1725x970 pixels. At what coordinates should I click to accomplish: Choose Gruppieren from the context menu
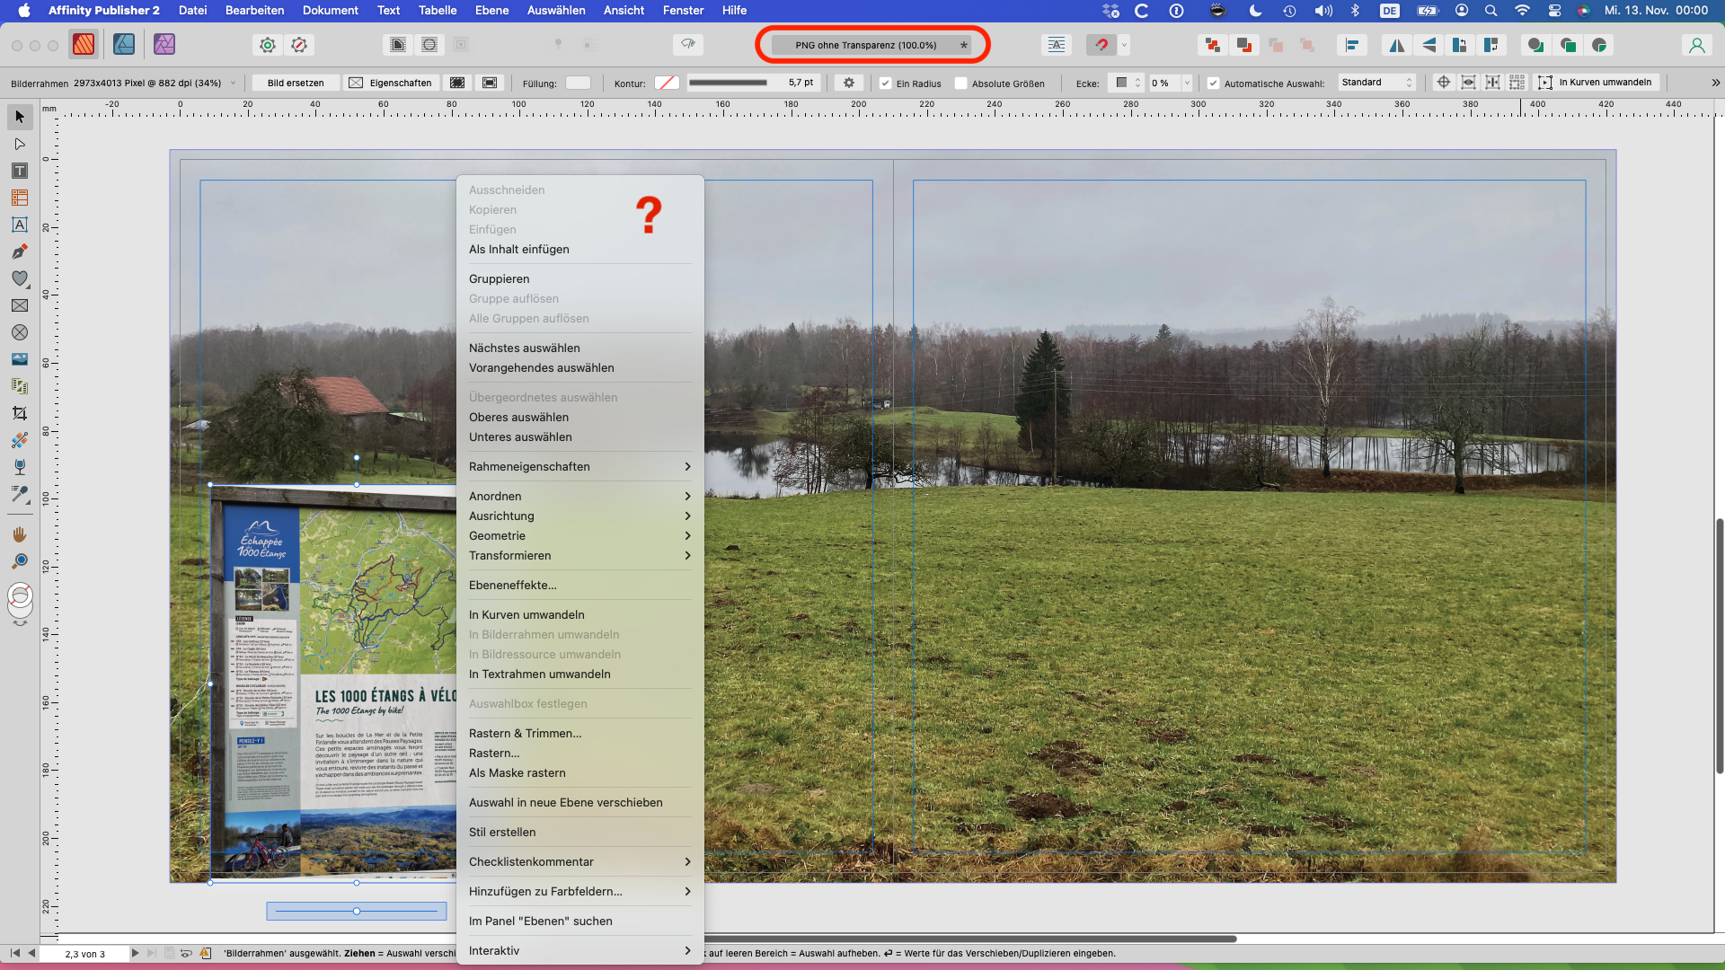pos(499,278)
